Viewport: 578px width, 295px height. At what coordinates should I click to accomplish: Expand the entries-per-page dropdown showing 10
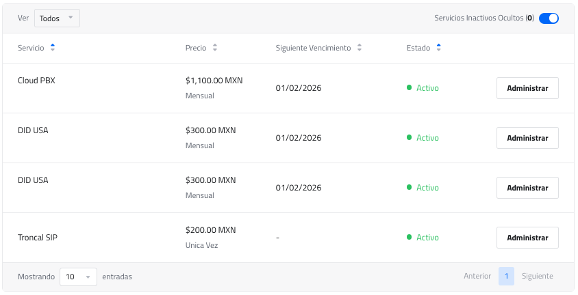coord(78,277)
